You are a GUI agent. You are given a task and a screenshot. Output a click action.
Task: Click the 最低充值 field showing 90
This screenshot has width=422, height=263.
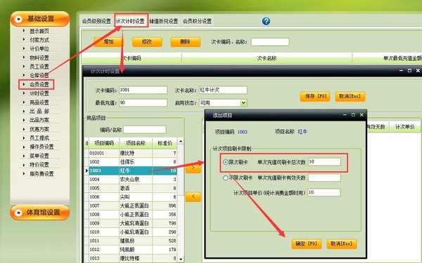(143, 102)
